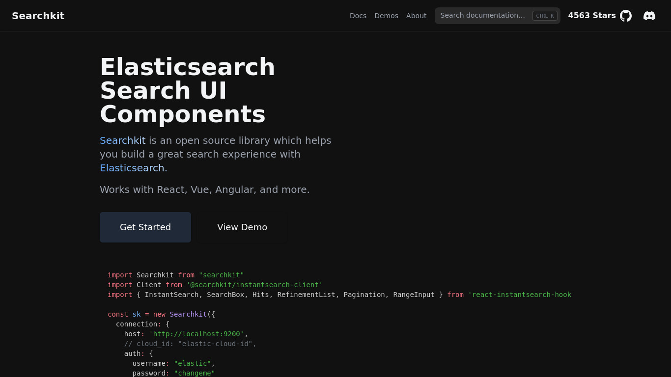Click the password "changeme" code line
Viewport: 671px width, 377px height.
[x=174, y=373]
